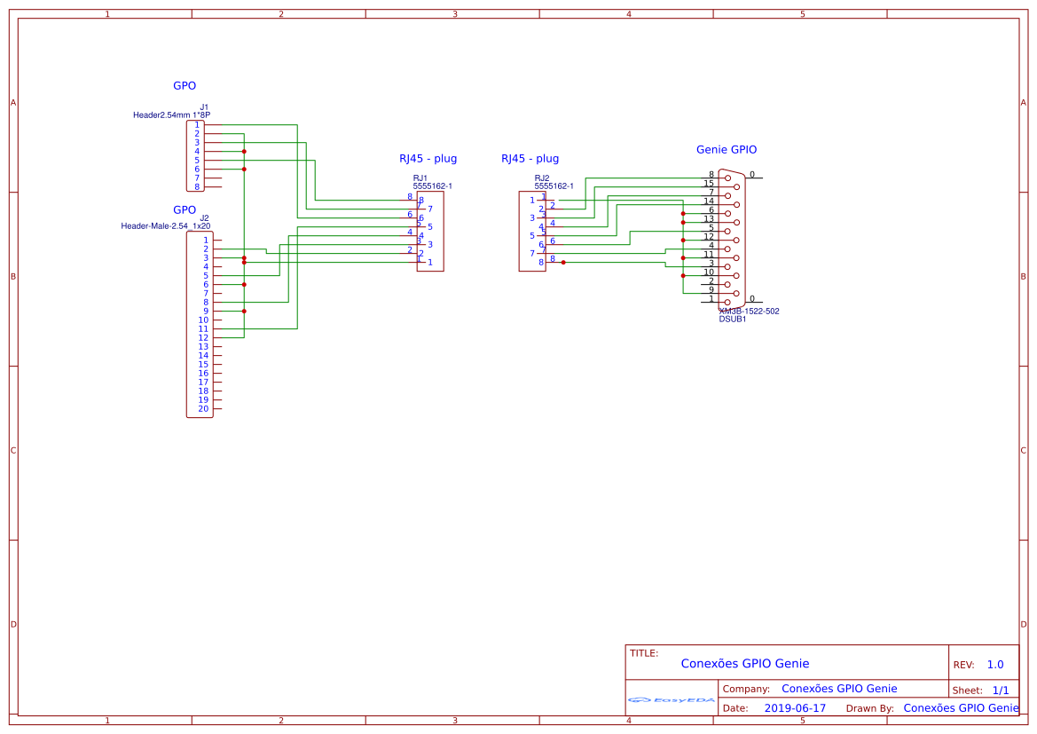Click the date 2019-06-17 field
The image size is (1037, 734).
[794, 708]
